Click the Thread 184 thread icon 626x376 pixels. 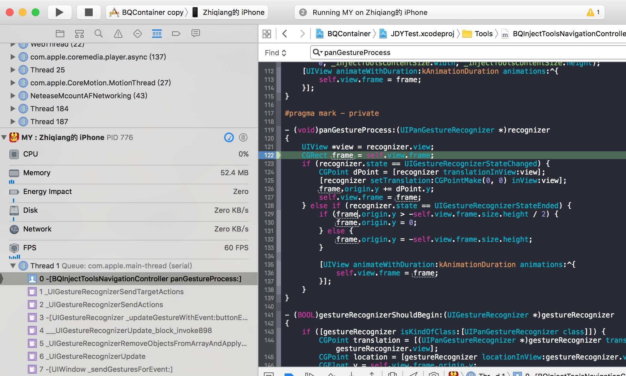[23, 109]
